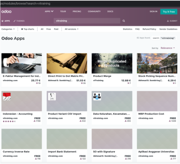The image size is (180, 164).
Task: Click the cart icon under Direct Print price
Action: [82, 83]
